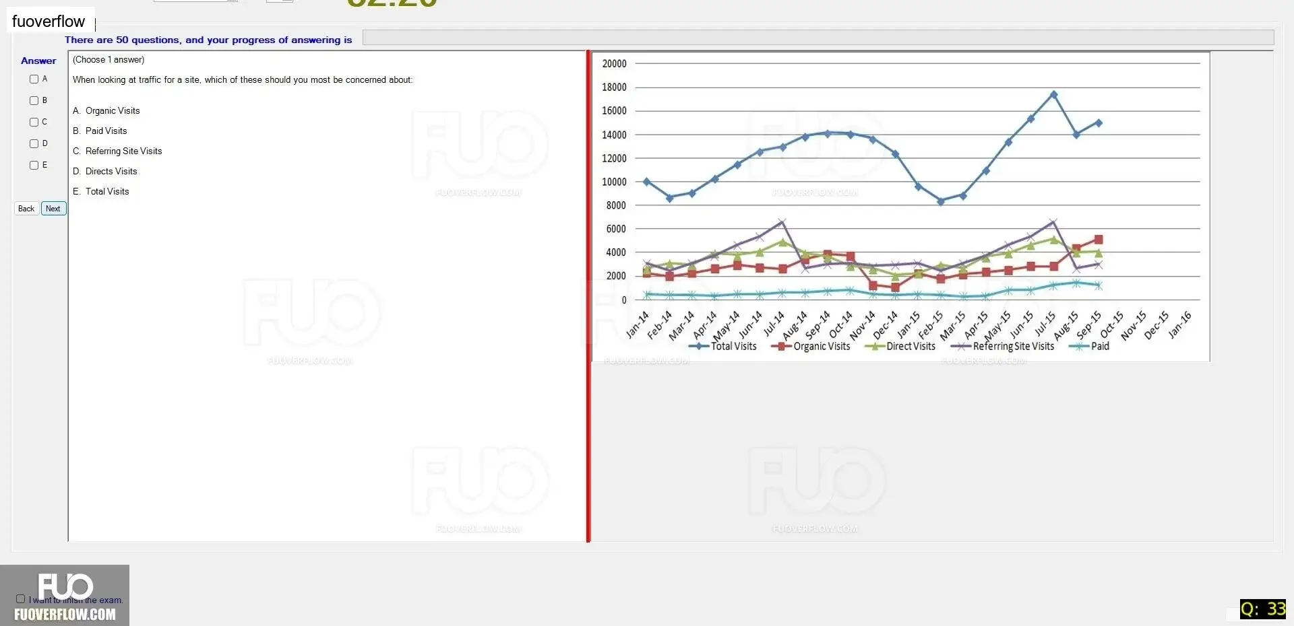Select option text 'D. Directs Visits'
The width and height of the screenshot is (1294, 626).
105,172
